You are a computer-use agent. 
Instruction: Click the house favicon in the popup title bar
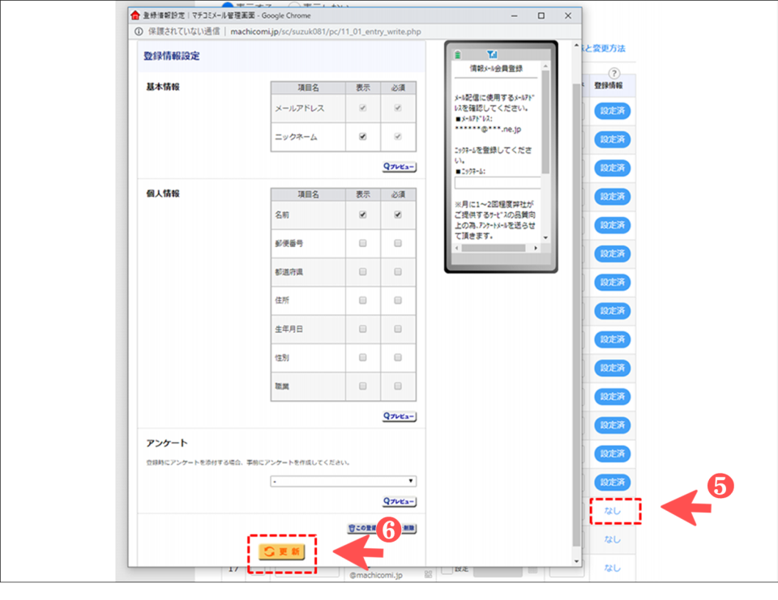(x=135, y=15)
